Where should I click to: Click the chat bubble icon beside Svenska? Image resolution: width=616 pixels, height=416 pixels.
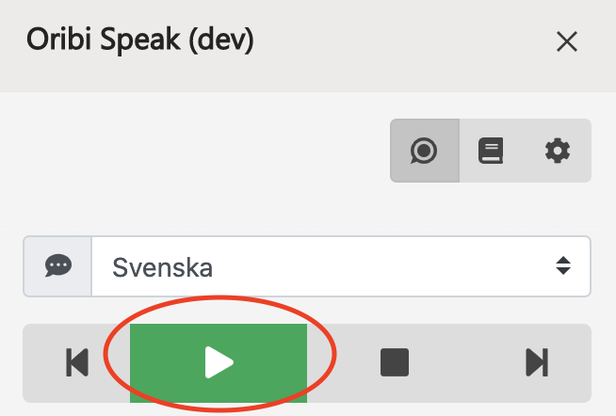[x=58, y=266]
